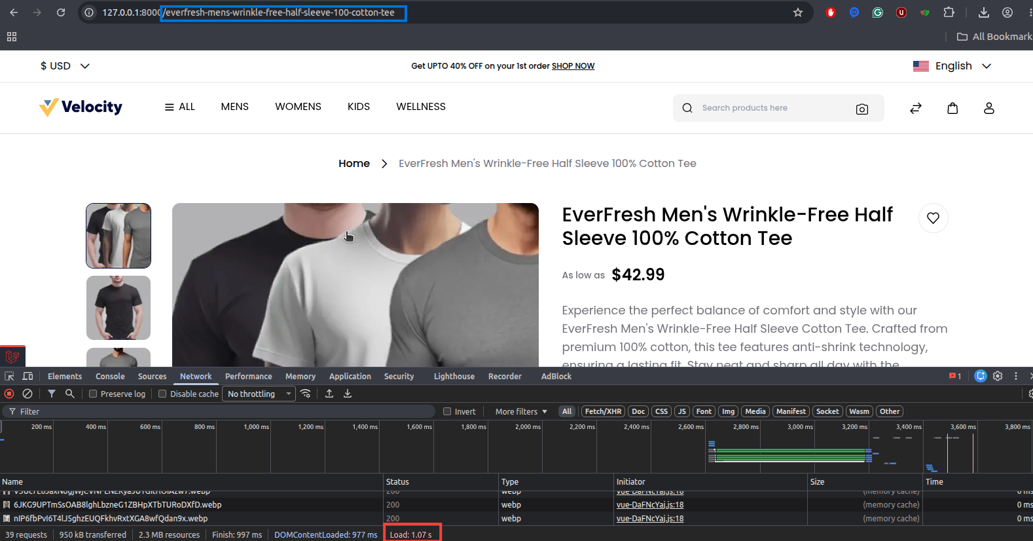Export the HAR file
This screenshot has width=1033, height=541.
click(348, 394)
